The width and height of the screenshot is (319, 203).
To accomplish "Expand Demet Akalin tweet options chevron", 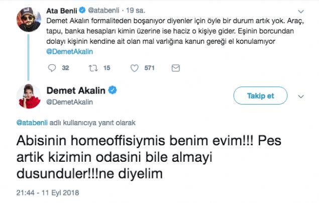I will point(300,95).
